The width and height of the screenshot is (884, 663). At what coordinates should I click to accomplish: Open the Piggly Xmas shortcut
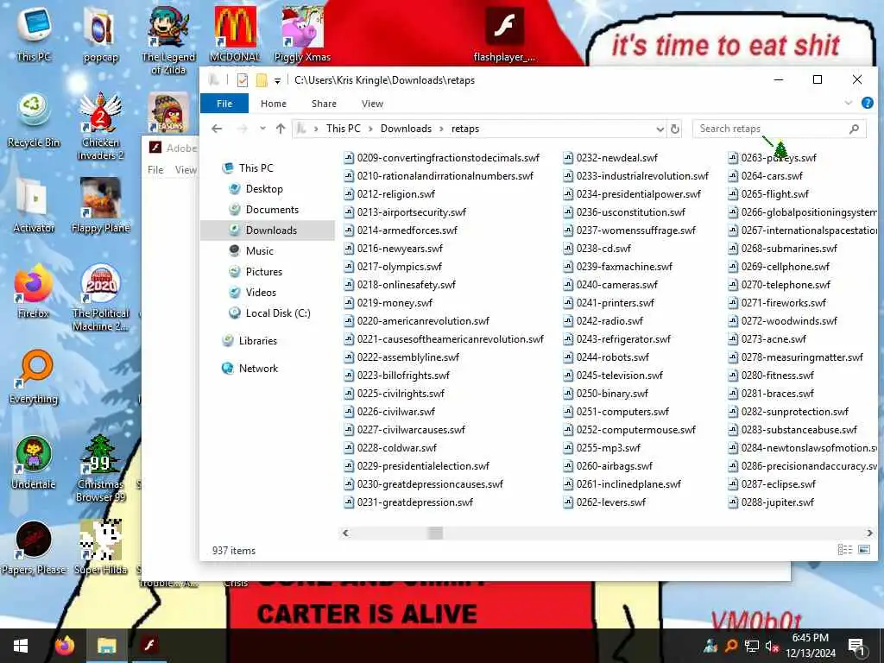[x=302, y=34]
